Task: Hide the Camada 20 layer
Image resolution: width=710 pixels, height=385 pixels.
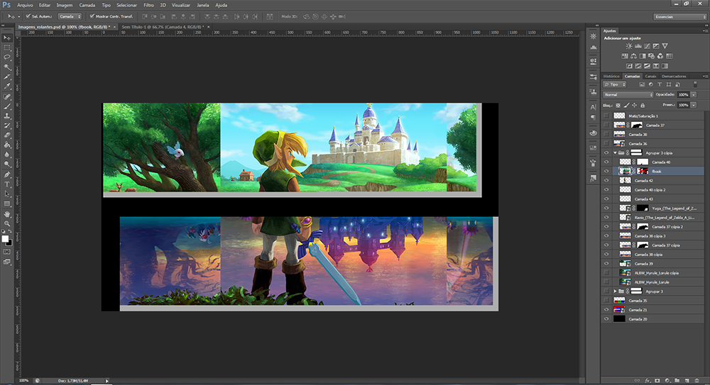Action: pos(606,319)
